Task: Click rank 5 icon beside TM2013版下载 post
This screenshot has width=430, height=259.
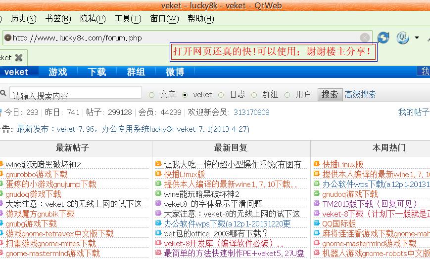Action: 317,203
